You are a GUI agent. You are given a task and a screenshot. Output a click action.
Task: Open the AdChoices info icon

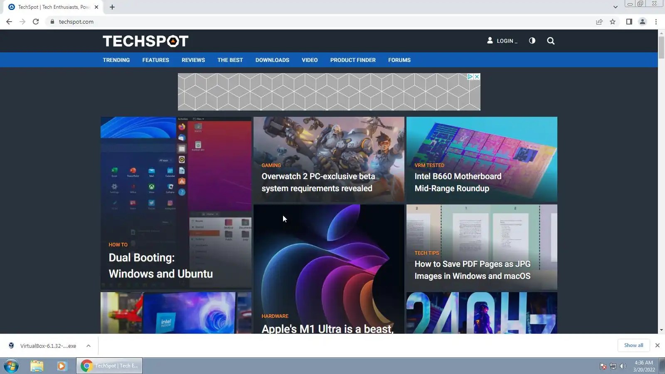tap(470, 77)
